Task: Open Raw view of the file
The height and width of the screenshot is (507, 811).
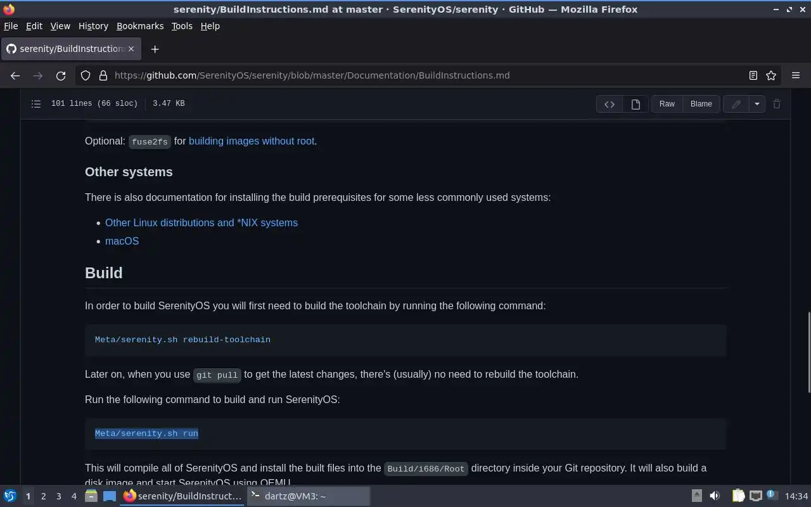Action: [x=667, y=104]
